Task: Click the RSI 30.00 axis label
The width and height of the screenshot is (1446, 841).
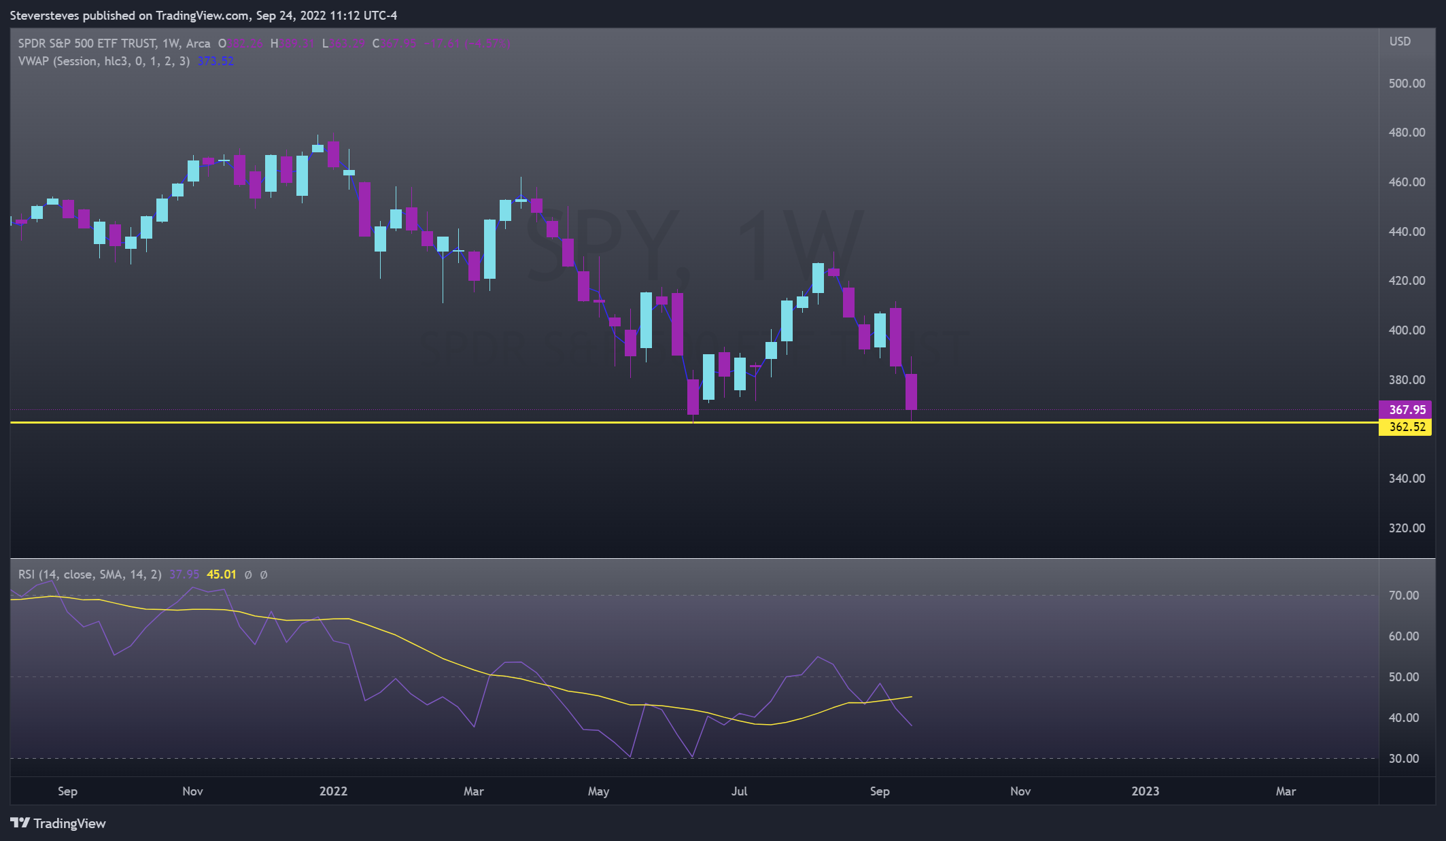Action: click(x=1404, y=759)
